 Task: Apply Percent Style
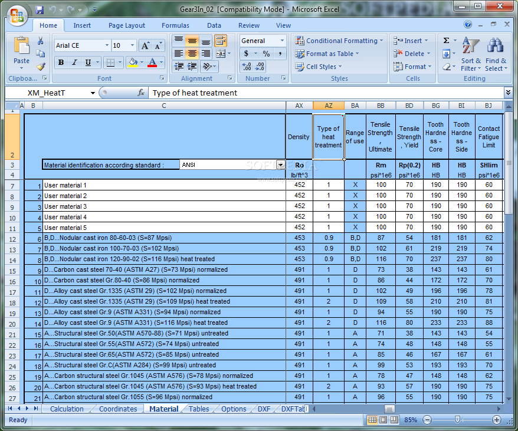(x=266, y=54)
